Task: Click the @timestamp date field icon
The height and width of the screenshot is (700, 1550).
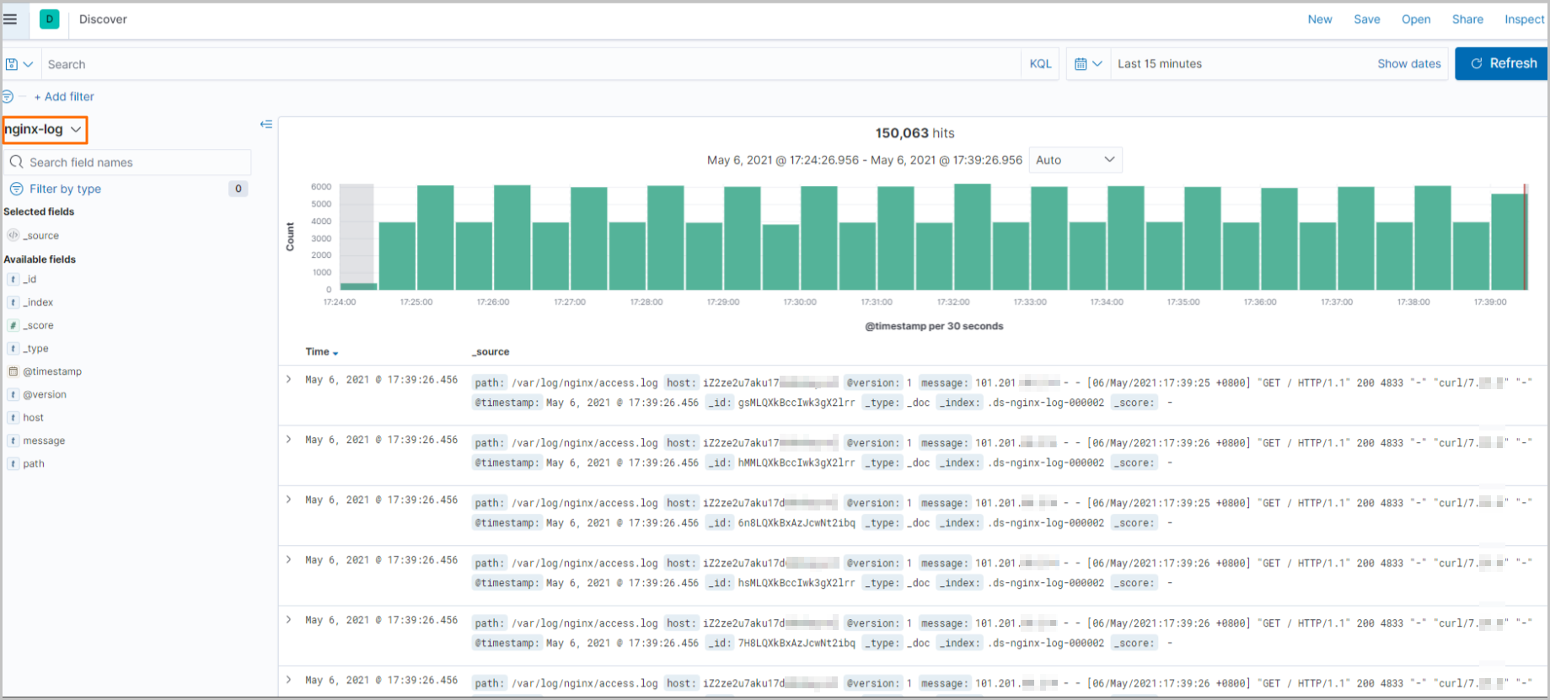Action: tap(13, 371)
